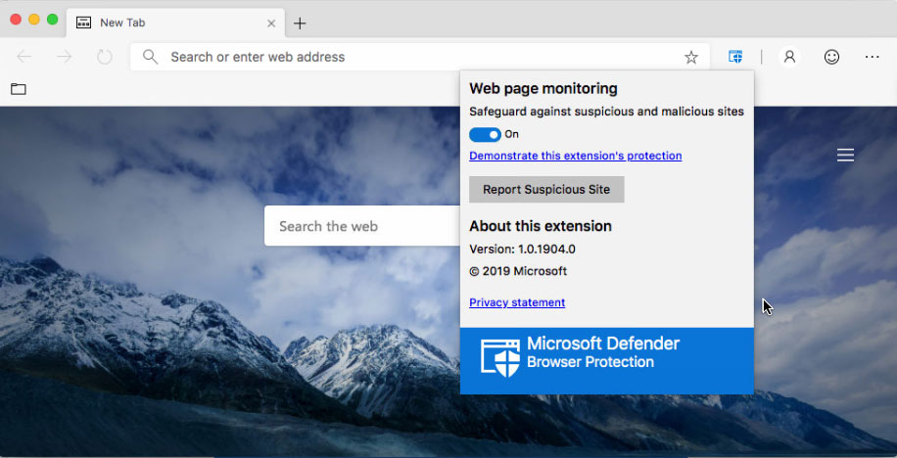This screenshot has height=458, width=897.
Task: Click the Web page monitoring heading
Action: pos(543,89)
